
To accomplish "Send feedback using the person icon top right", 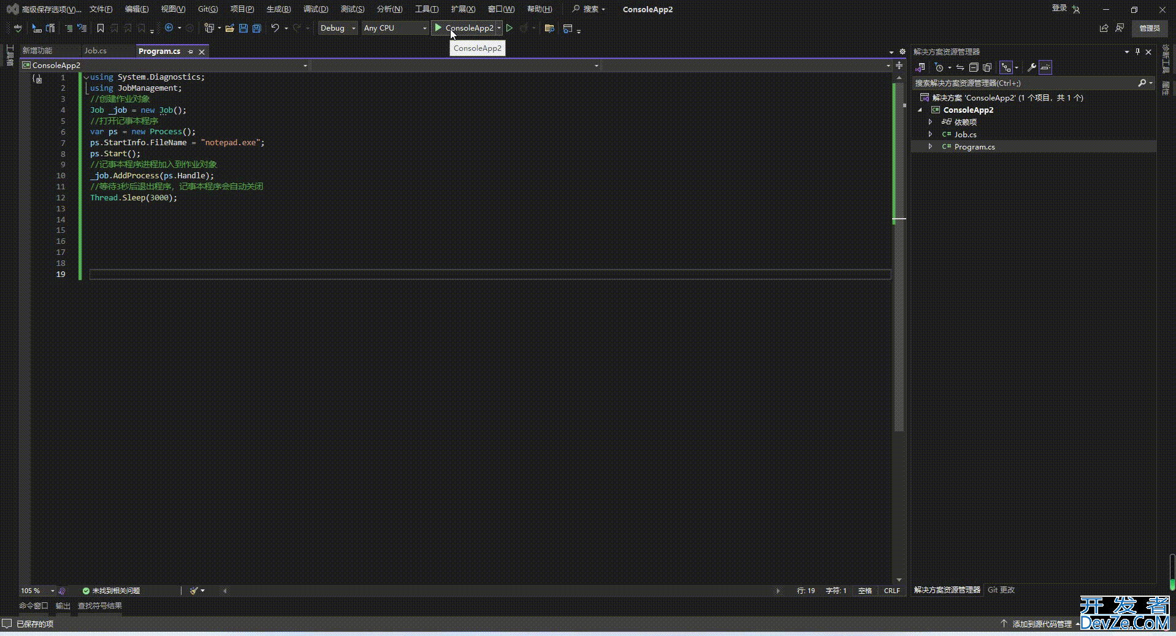I will click(1120, 28).
